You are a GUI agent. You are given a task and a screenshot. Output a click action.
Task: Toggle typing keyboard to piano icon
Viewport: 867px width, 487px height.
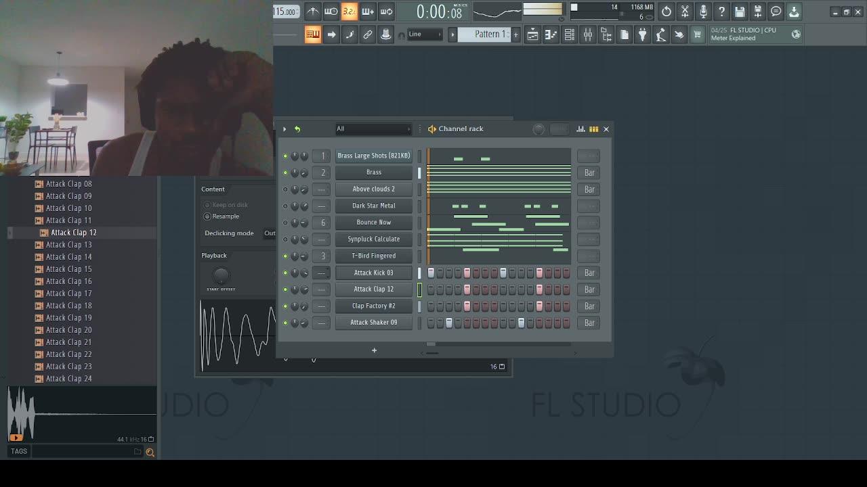[x=312, y=34]
